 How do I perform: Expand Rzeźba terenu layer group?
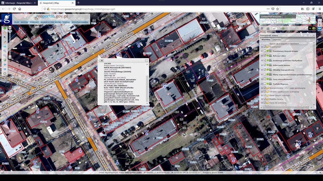tap(262, 99)
